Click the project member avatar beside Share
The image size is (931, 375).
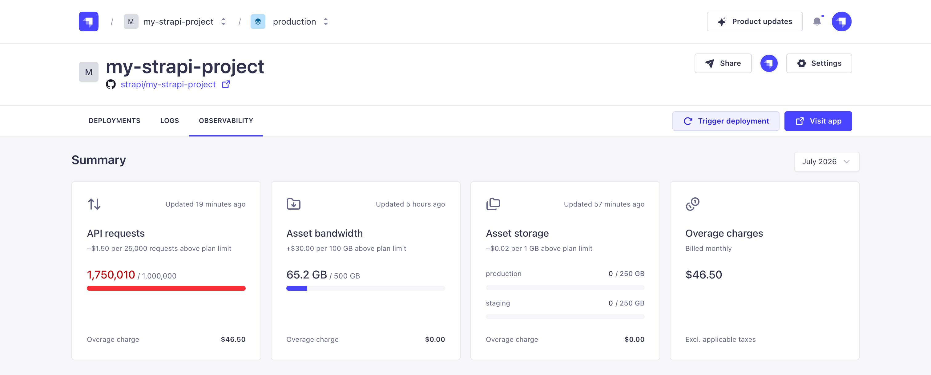pos(769,64)
